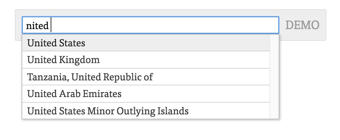Choose United States Minor Outlying Islands
340x140 pixels.
108,111
